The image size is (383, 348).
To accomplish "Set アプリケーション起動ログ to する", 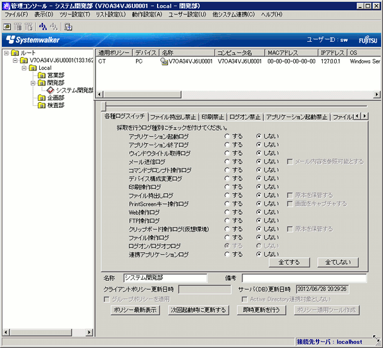I will pos(227,136).
